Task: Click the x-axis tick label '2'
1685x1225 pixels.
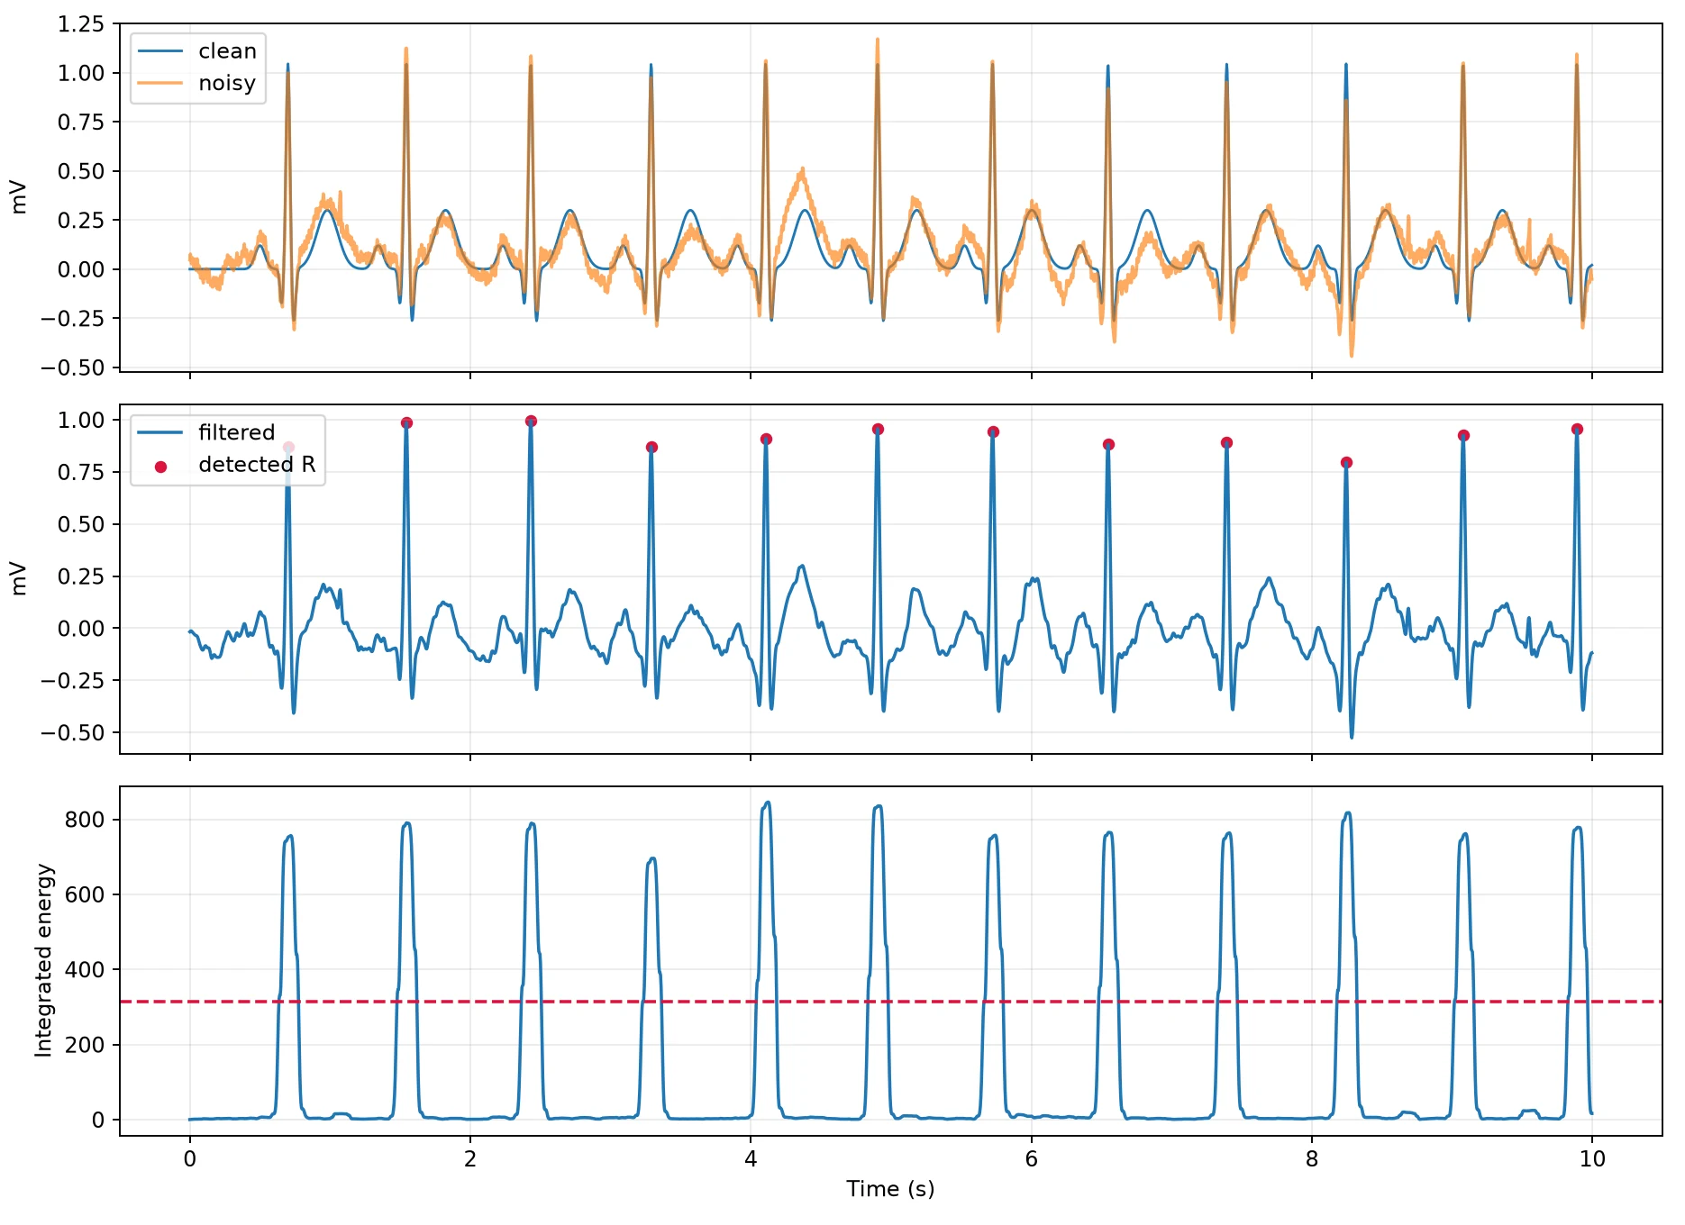Action: (x=469, y=1159)
